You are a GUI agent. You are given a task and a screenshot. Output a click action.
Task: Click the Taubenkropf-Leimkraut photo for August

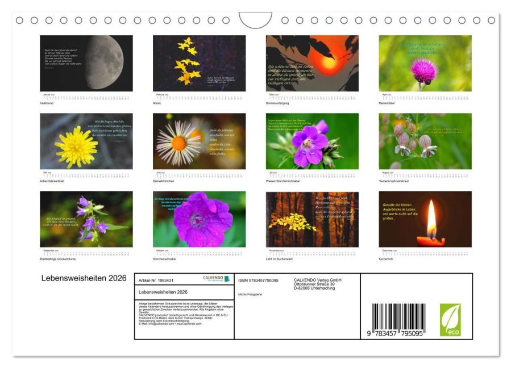pos(425,141)
